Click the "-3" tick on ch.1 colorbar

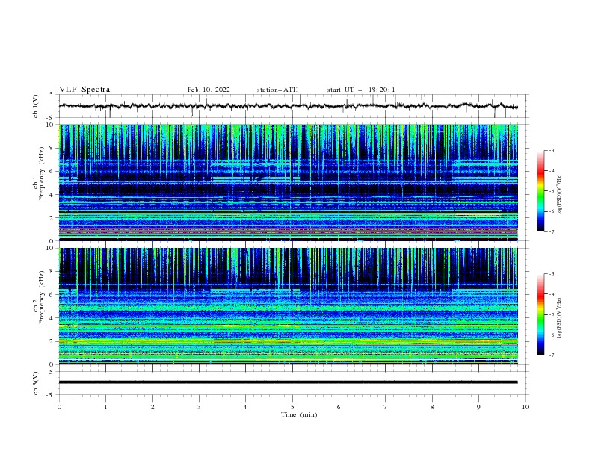click(551, 150)
